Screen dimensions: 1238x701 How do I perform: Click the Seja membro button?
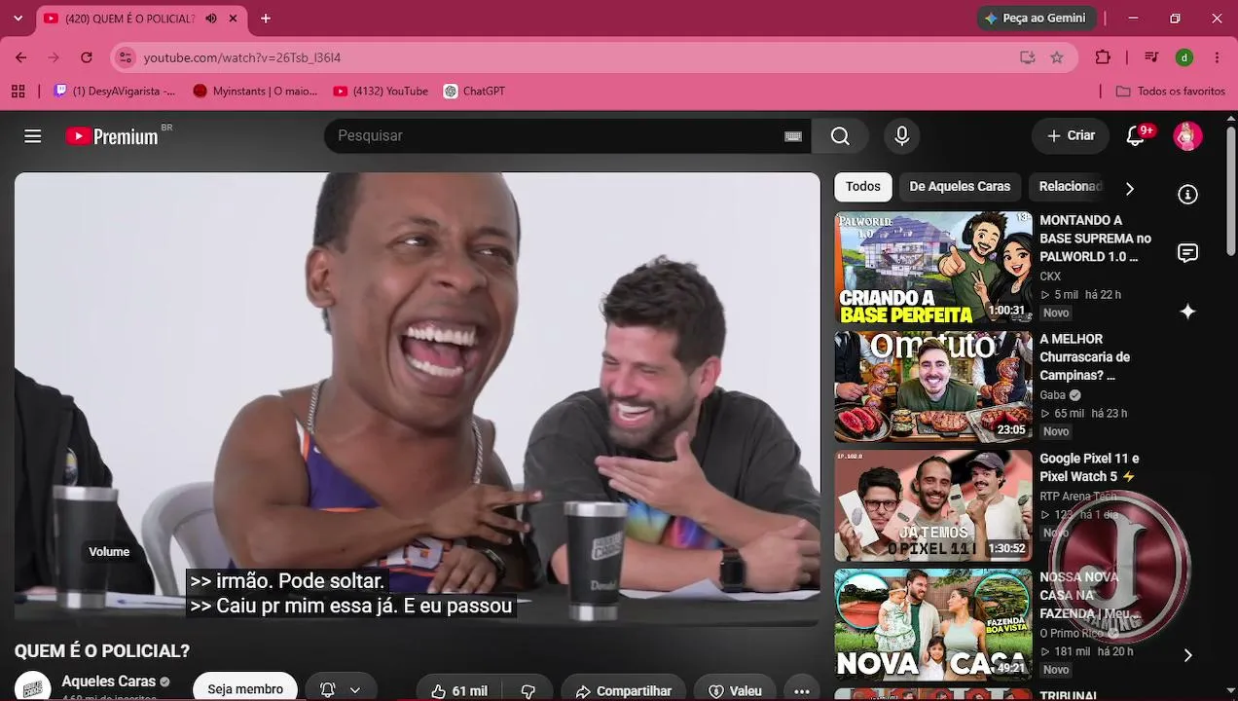pyautogui.click(x=245, y=688)
